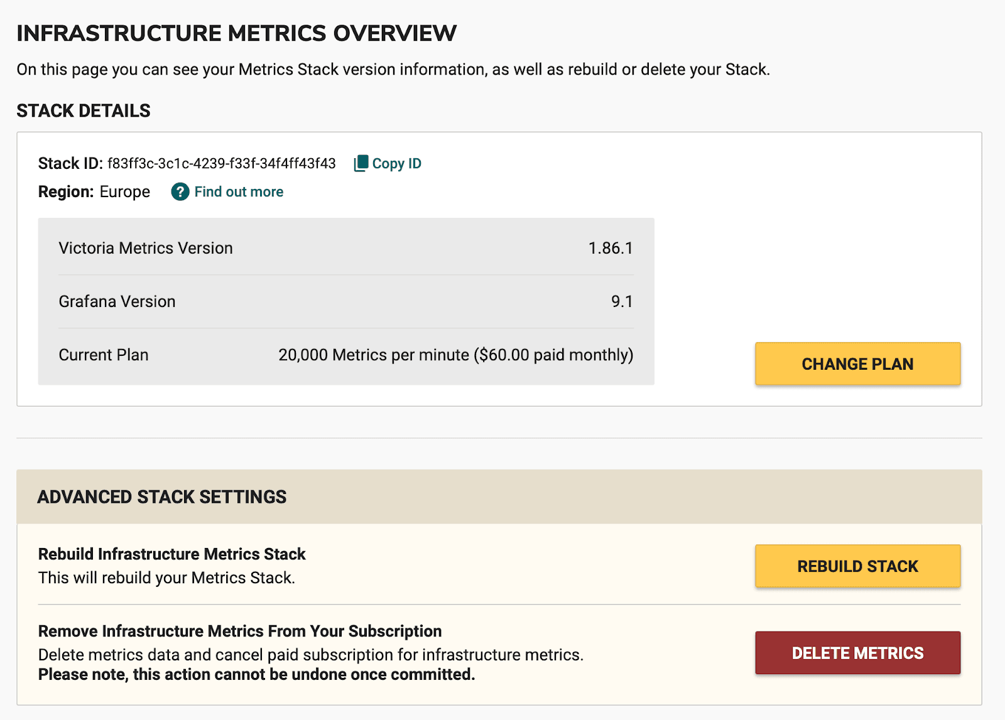Image resolution: width=1005 pixels, height=720 pixels.
Task: Click the Stack ID value text
Action: click(222, 163)
